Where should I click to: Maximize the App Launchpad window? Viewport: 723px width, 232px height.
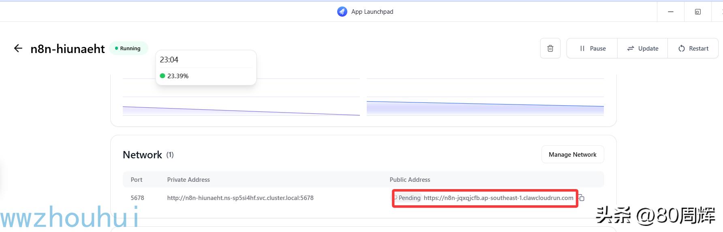tap(697, 12)
